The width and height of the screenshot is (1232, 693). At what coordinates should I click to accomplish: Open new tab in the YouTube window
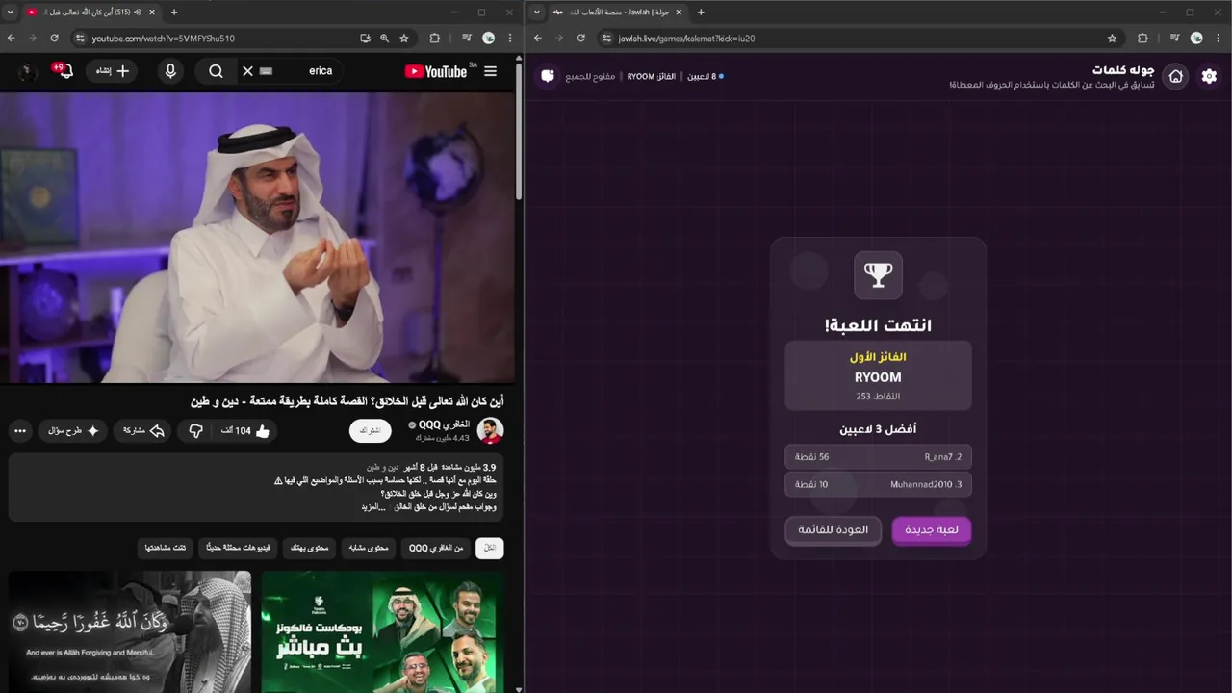point(174,13)
